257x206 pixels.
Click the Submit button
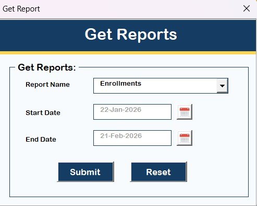tap(85, 172)
